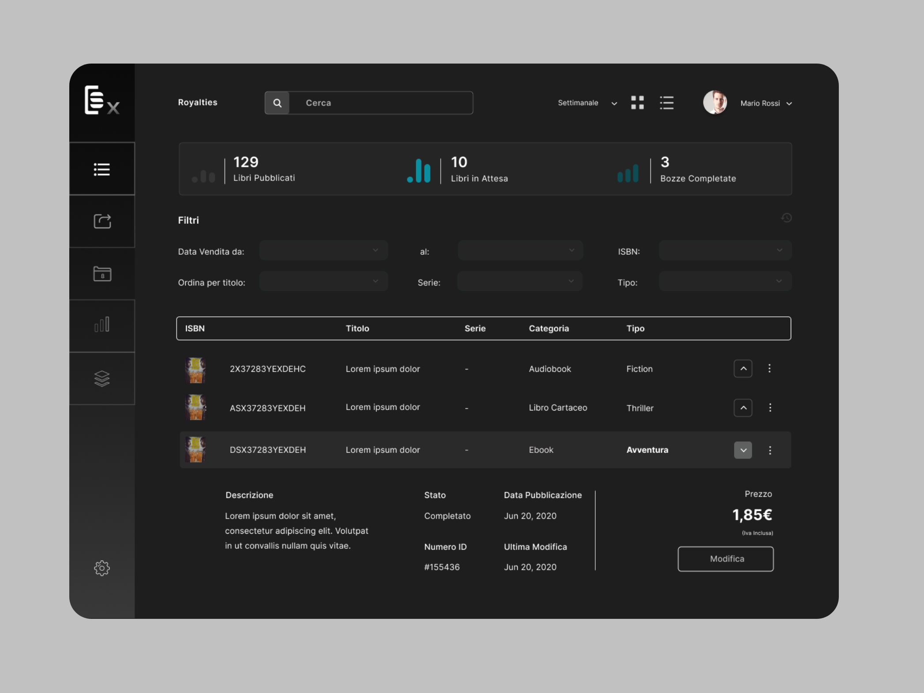Image resolution: width=924 pixels, height=693 pixels.
Task: Click the Completato status value
Action: point(447,516)
